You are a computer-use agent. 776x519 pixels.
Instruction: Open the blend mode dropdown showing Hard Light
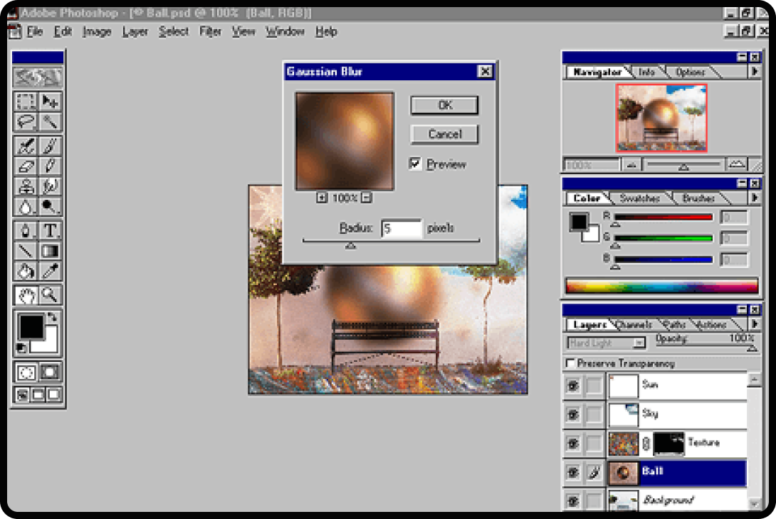[606, 343]
